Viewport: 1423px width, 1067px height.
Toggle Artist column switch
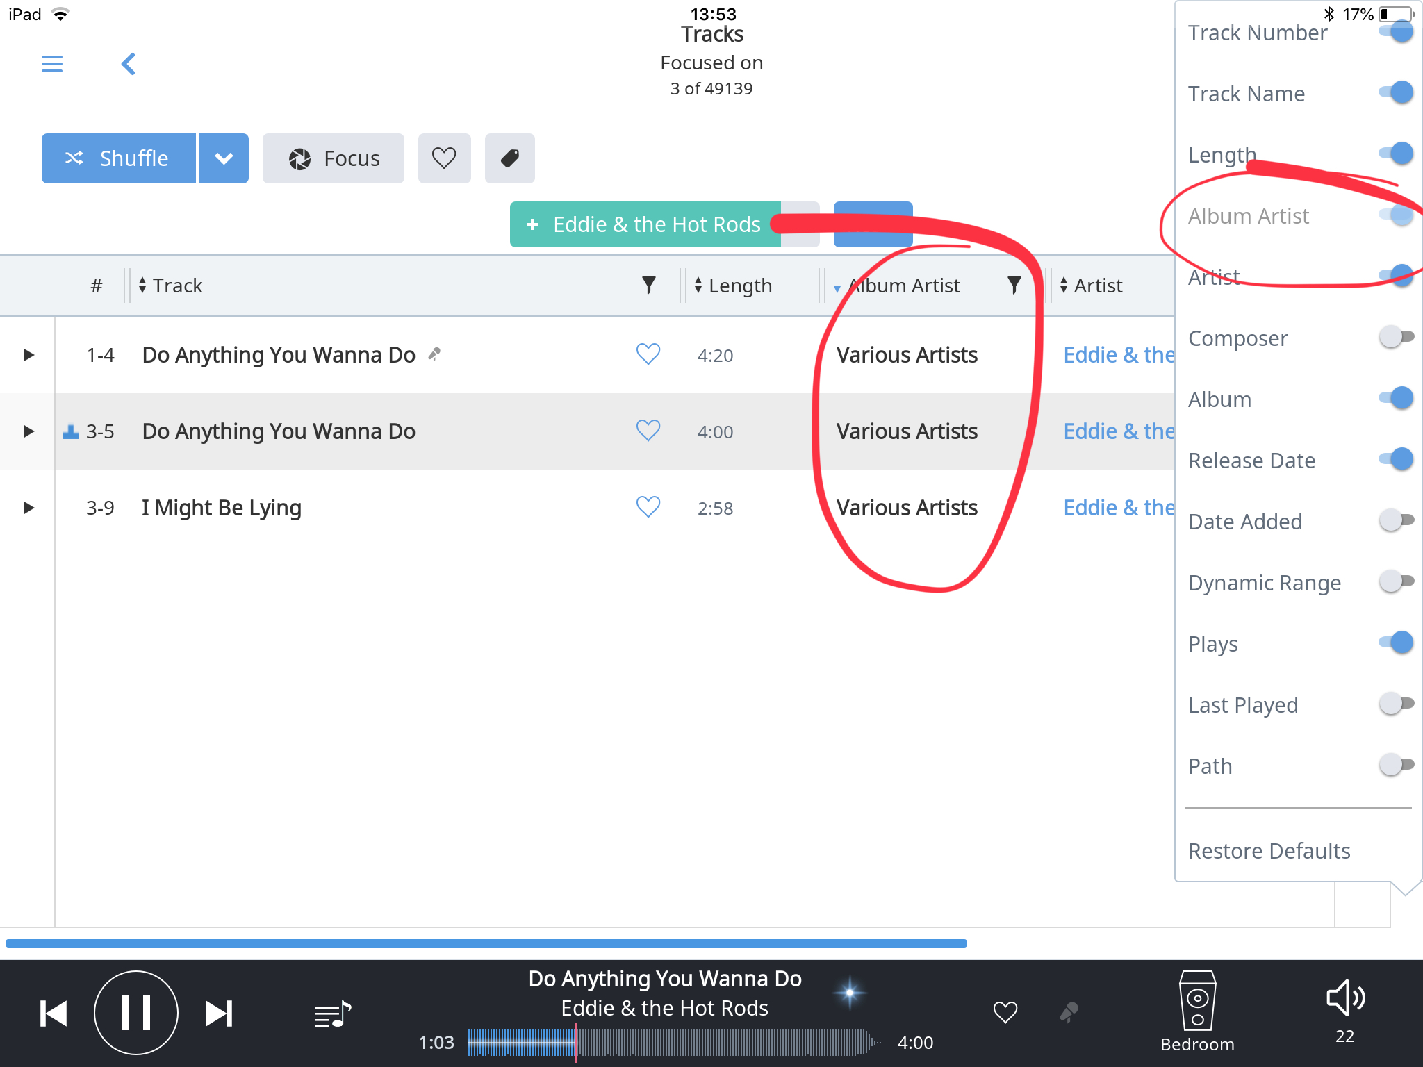point(1397,276)
